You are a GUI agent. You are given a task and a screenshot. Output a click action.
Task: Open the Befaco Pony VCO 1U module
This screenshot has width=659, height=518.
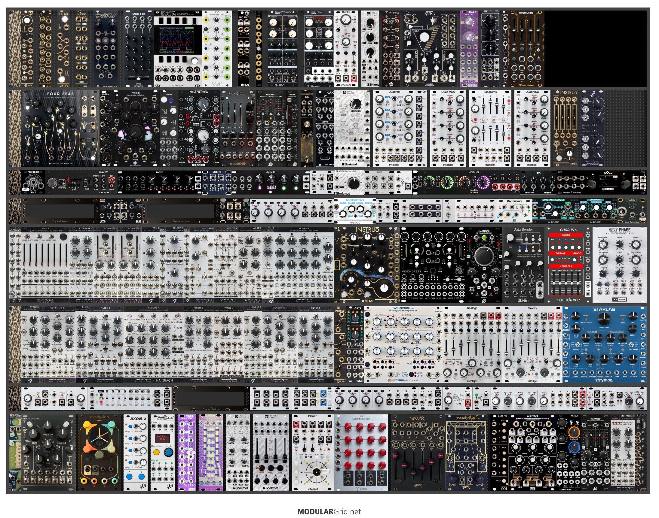click(x=82, y=182)
